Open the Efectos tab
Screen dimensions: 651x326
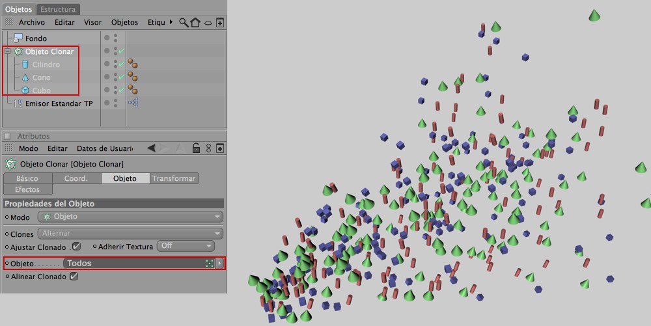tap(27, 189)
